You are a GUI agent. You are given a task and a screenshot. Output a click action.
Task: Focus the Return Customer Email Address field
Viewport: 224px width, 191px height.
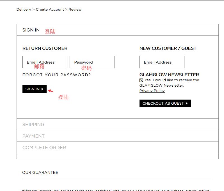point(45,62)
